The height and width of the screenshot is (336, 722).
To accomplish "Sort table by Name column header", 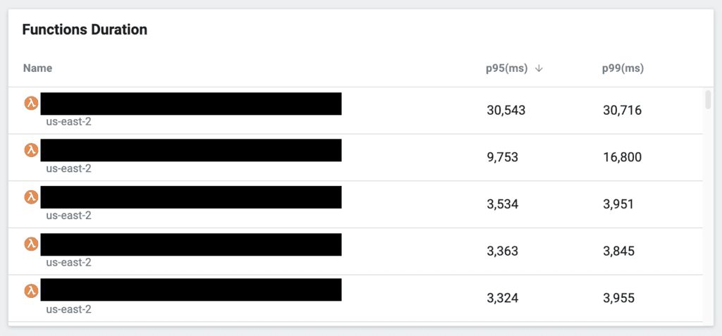I will click(37, 68).
